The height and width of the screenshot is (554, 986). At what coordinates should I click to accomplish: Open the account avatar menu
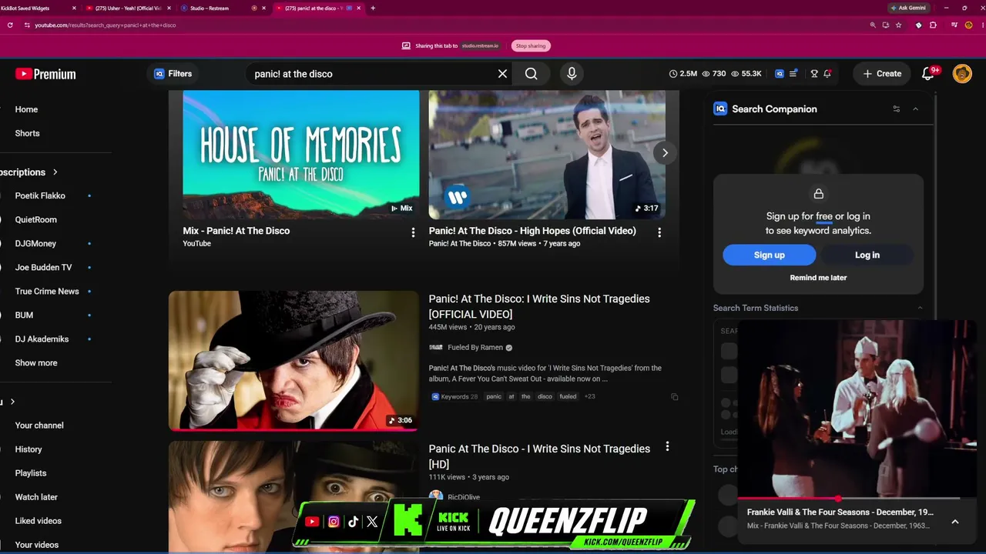click(962, 74)
